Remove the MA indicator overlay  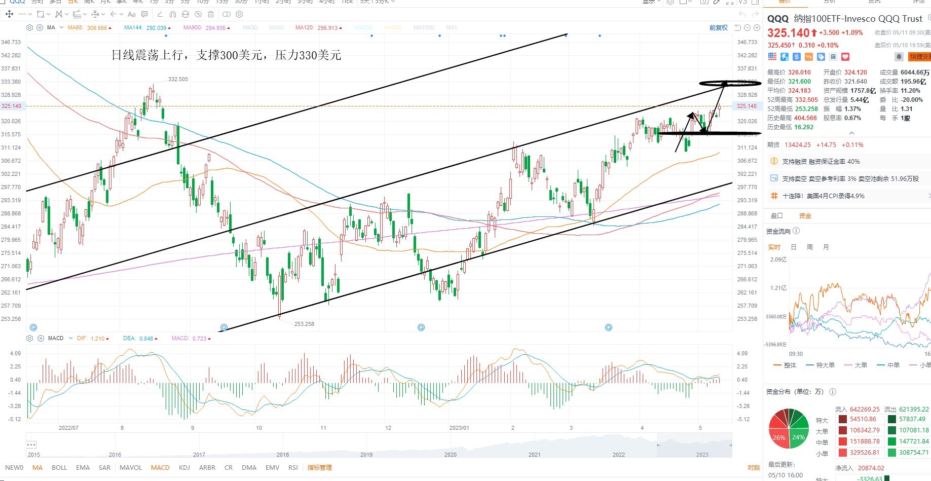40,27
